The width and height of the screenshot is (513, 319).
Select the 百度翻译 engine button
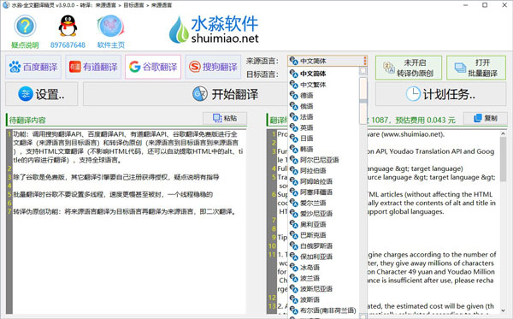coord(33,67)
